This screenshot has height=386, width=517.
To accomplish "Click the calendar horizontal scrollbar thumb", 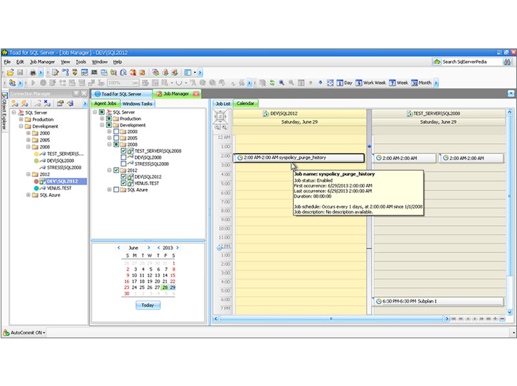I will point(331,319).
